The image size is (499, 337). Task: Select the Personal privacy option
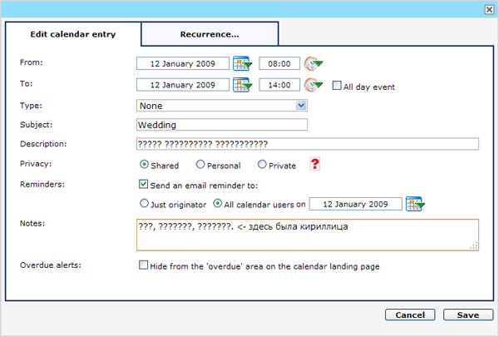[200, 165]
